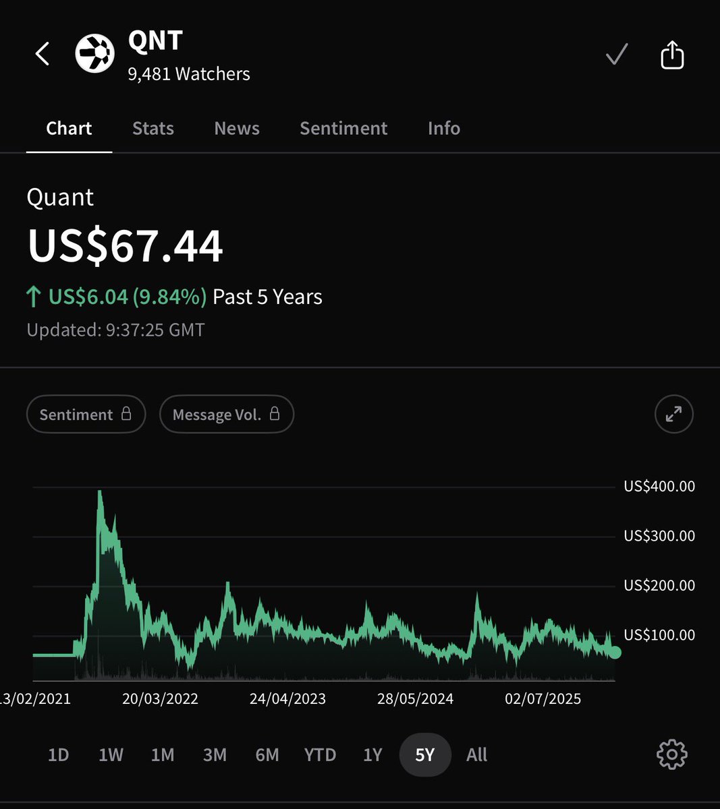This screenshot has height=809, width=720.
Task: Tap the Quant name label
Action: pyautogui.click(x=60, y=198)
